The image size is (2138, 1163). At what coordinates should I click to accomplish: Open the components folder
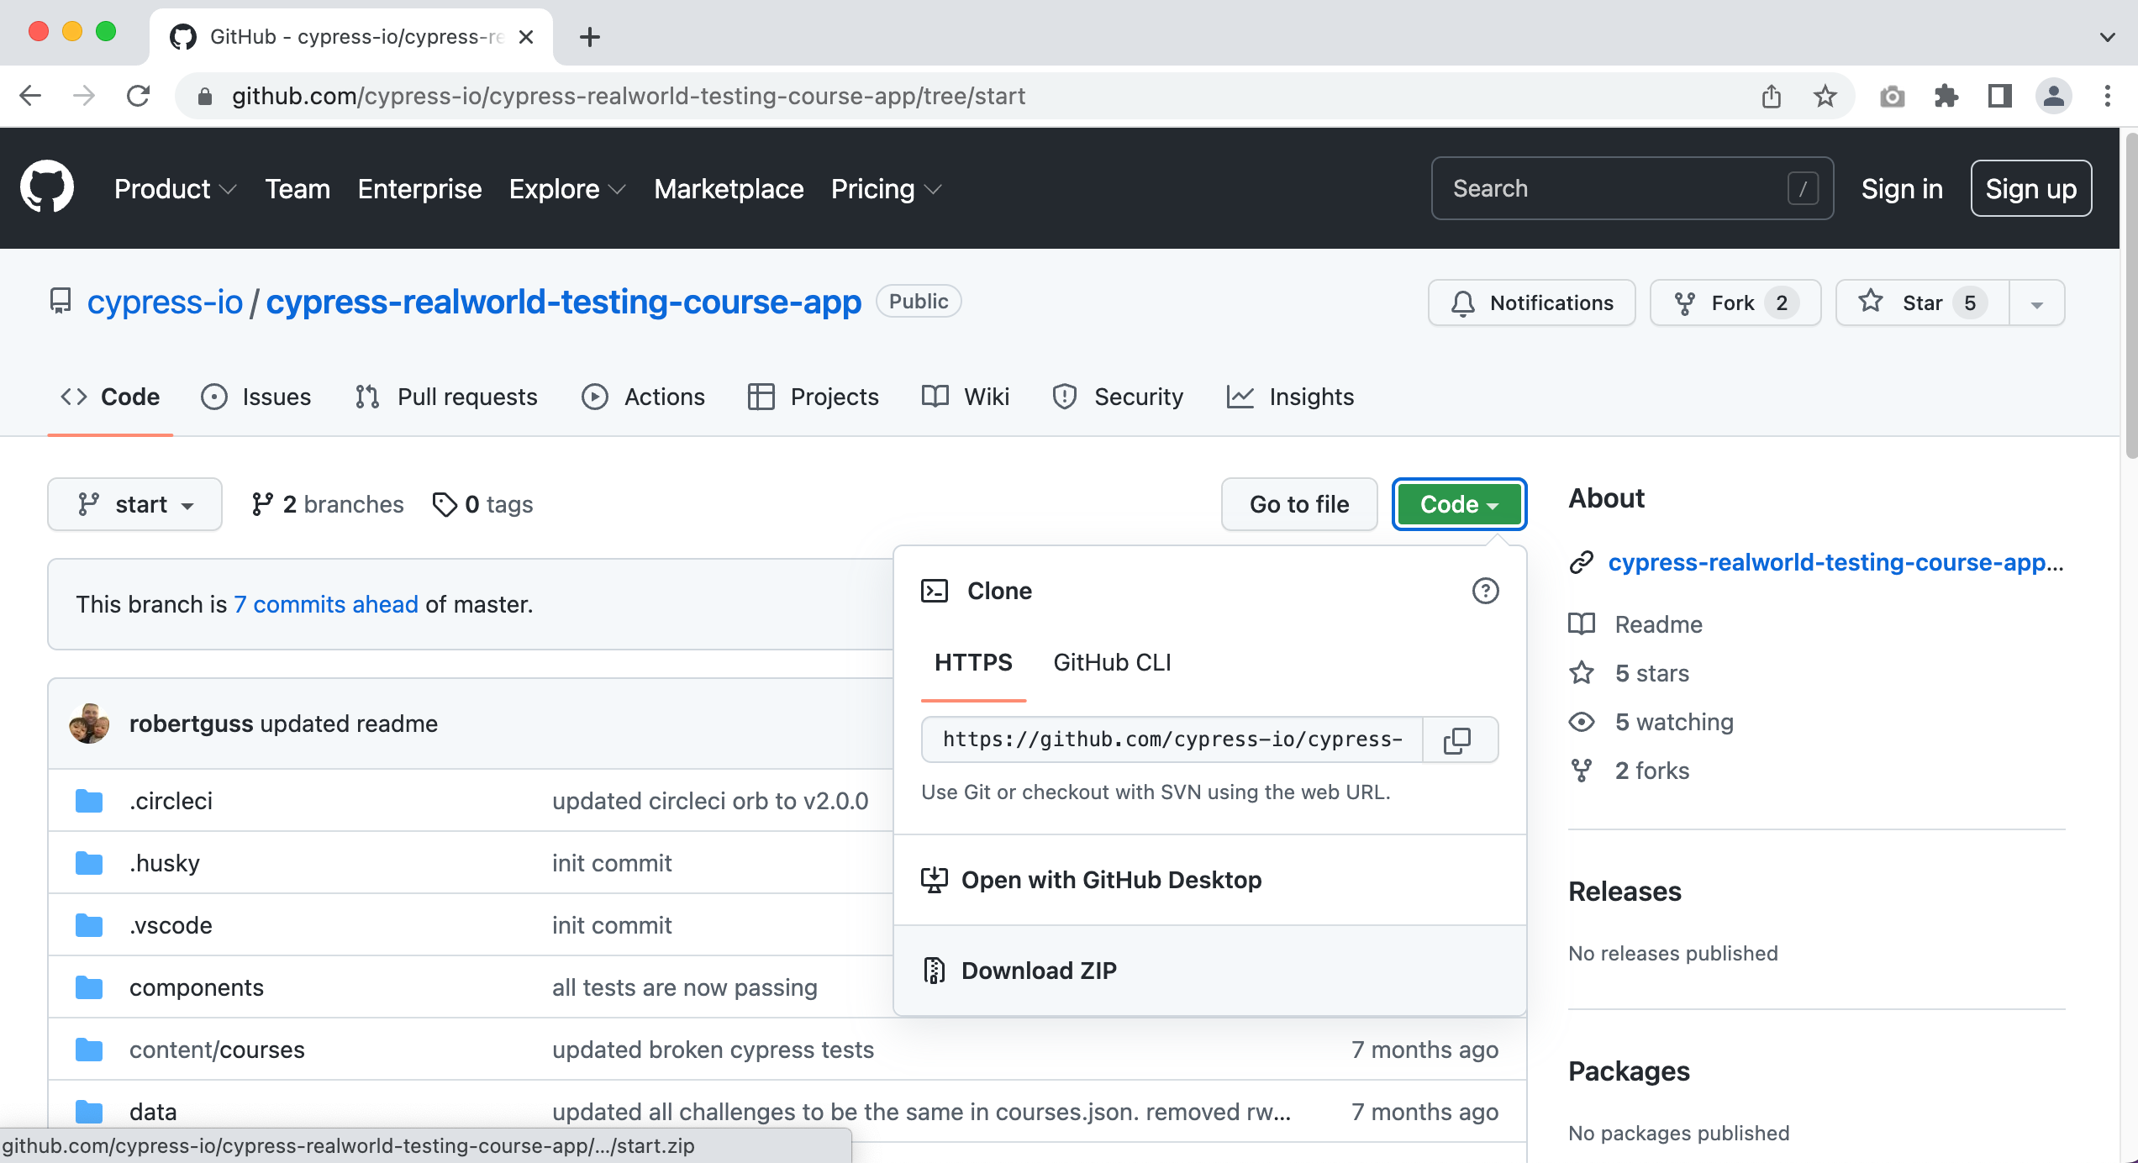tap(196, 987)
